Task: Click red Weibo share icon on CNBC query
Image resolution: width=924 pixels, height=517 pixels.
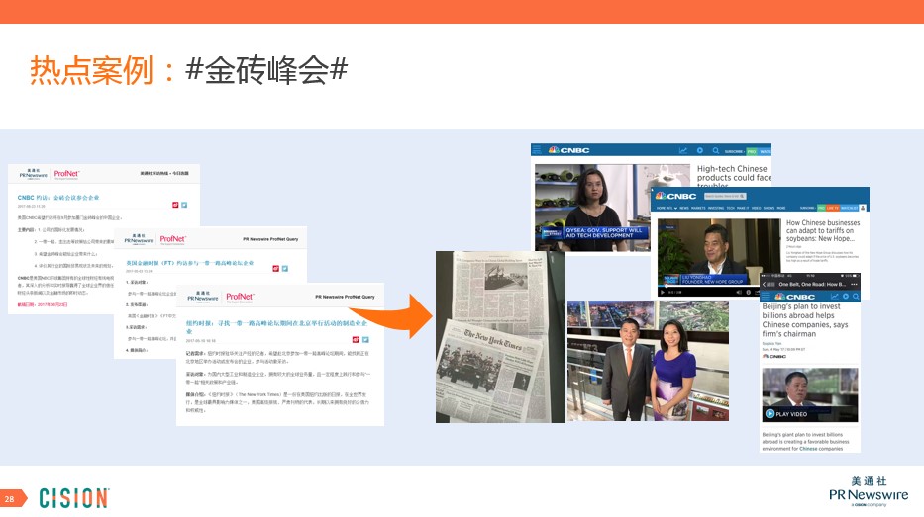Action: coord(175,205)
